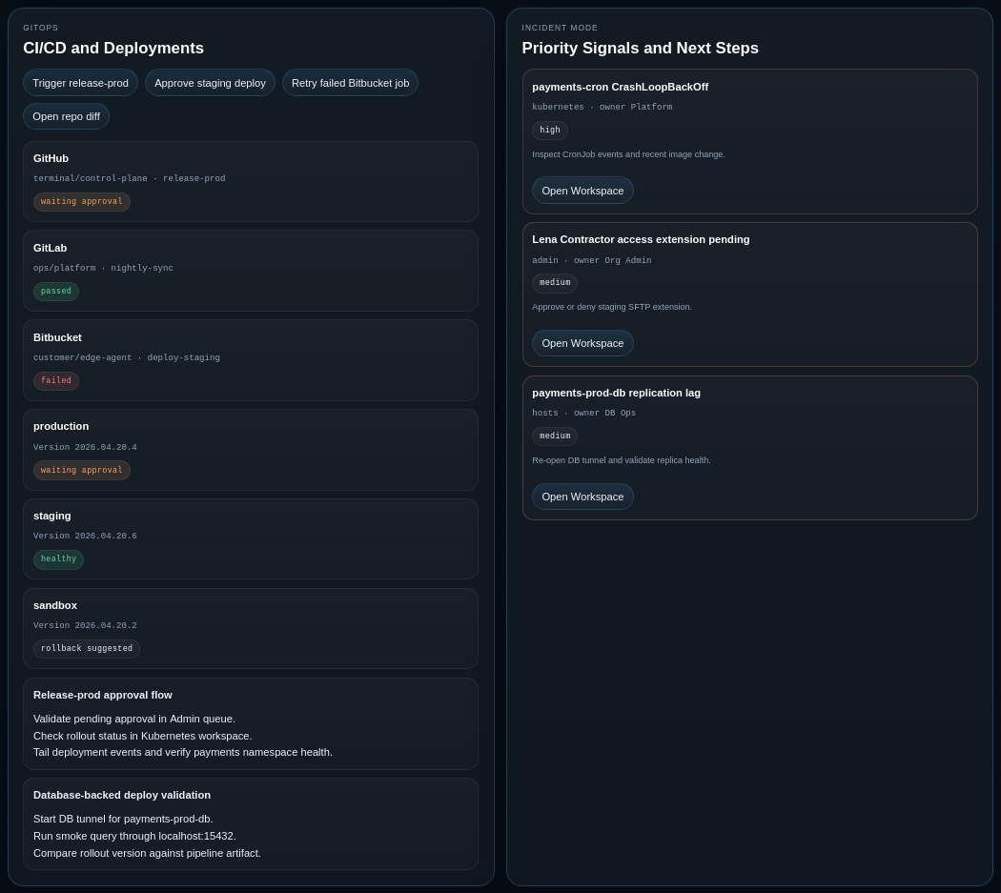Select the healthy badge under staging
The width and height of the screenshot is (1001, 893).
(58, 559)
